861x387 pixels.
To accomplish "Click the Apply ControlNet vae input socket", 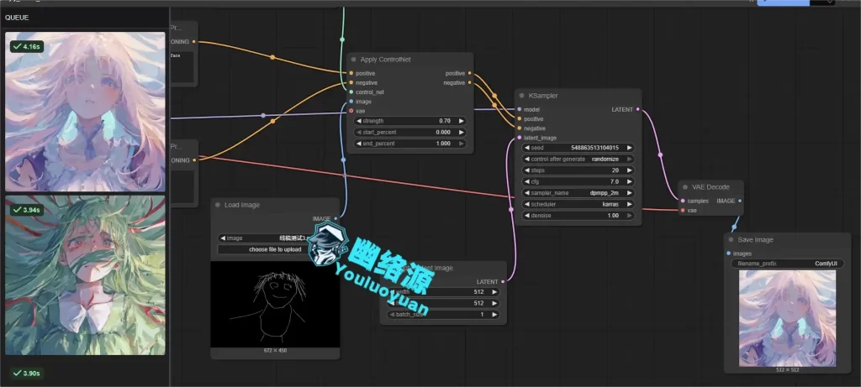I will [x=351, y=111].
